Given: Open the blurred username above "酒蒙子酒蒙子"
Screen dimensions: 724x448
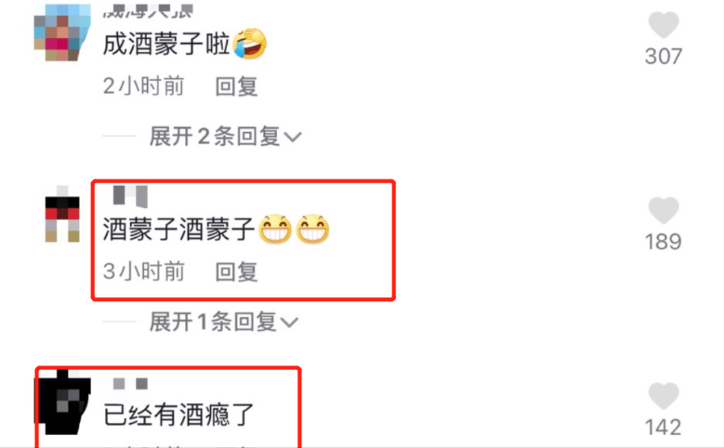Looking at the screenshot, I should tap(131, 196).
